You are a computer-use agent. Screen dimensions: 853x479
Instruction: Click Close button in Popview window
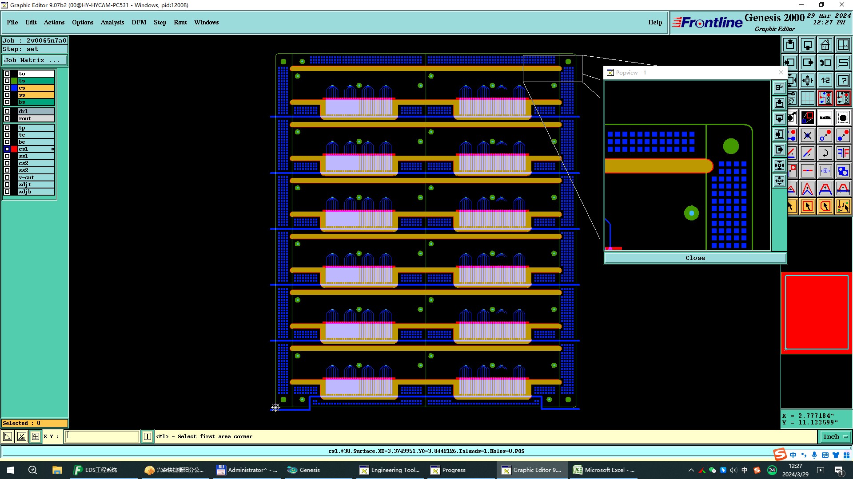695,258
